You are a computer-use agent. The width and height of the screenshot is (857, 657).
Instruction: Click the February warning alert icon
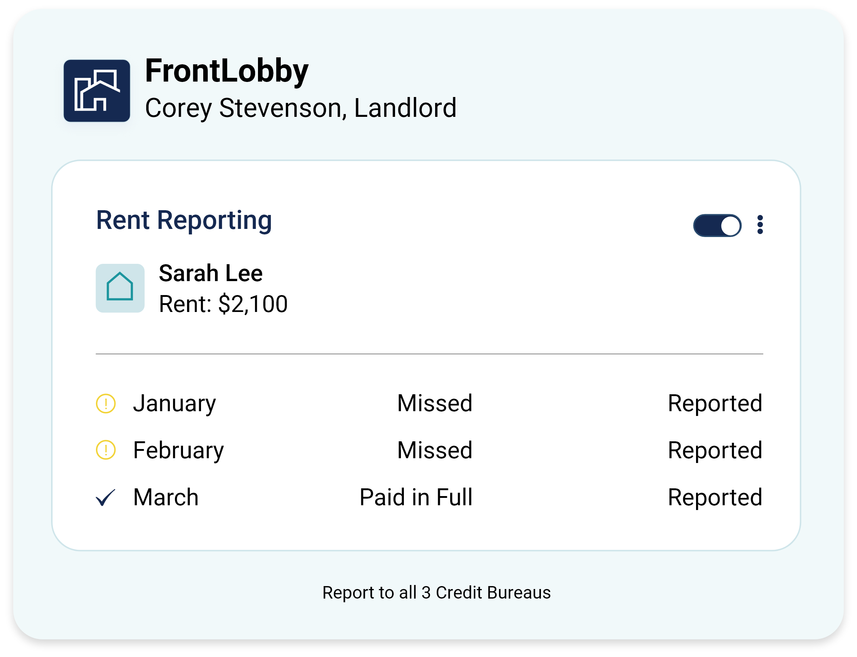coord(105,450)
